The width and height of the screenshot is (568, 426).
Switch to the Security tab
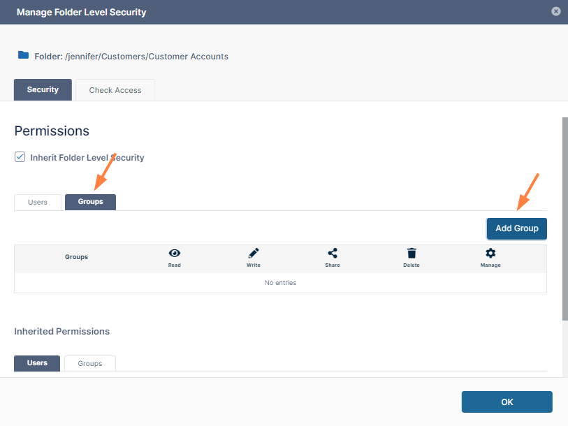(x=43, y=90)
